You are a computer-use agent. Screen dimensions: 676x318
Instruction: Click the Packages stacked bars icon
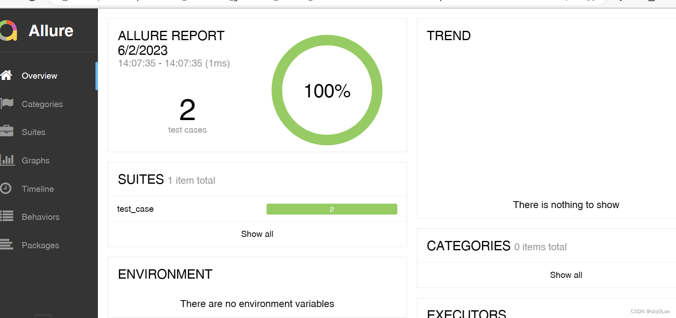pos(6,245)
